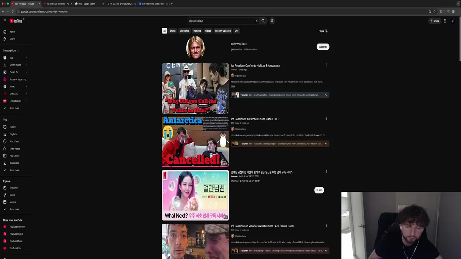Go back in the browser

3,12
